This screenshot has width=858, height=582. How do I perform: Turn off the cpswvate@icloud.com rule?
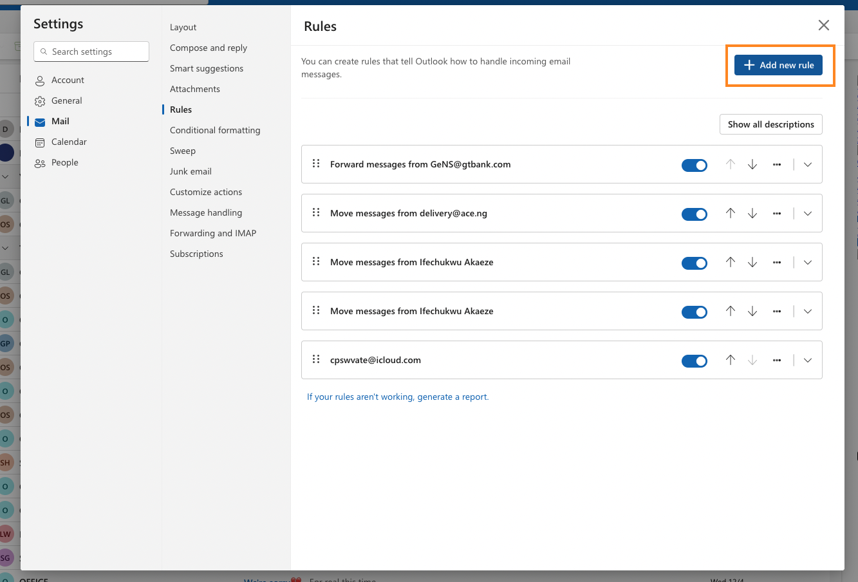click(695, 361)
